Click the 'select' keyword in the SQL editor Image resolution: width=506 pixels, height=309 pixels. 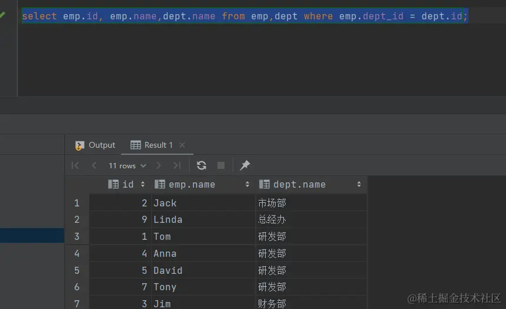coord(39,16)
